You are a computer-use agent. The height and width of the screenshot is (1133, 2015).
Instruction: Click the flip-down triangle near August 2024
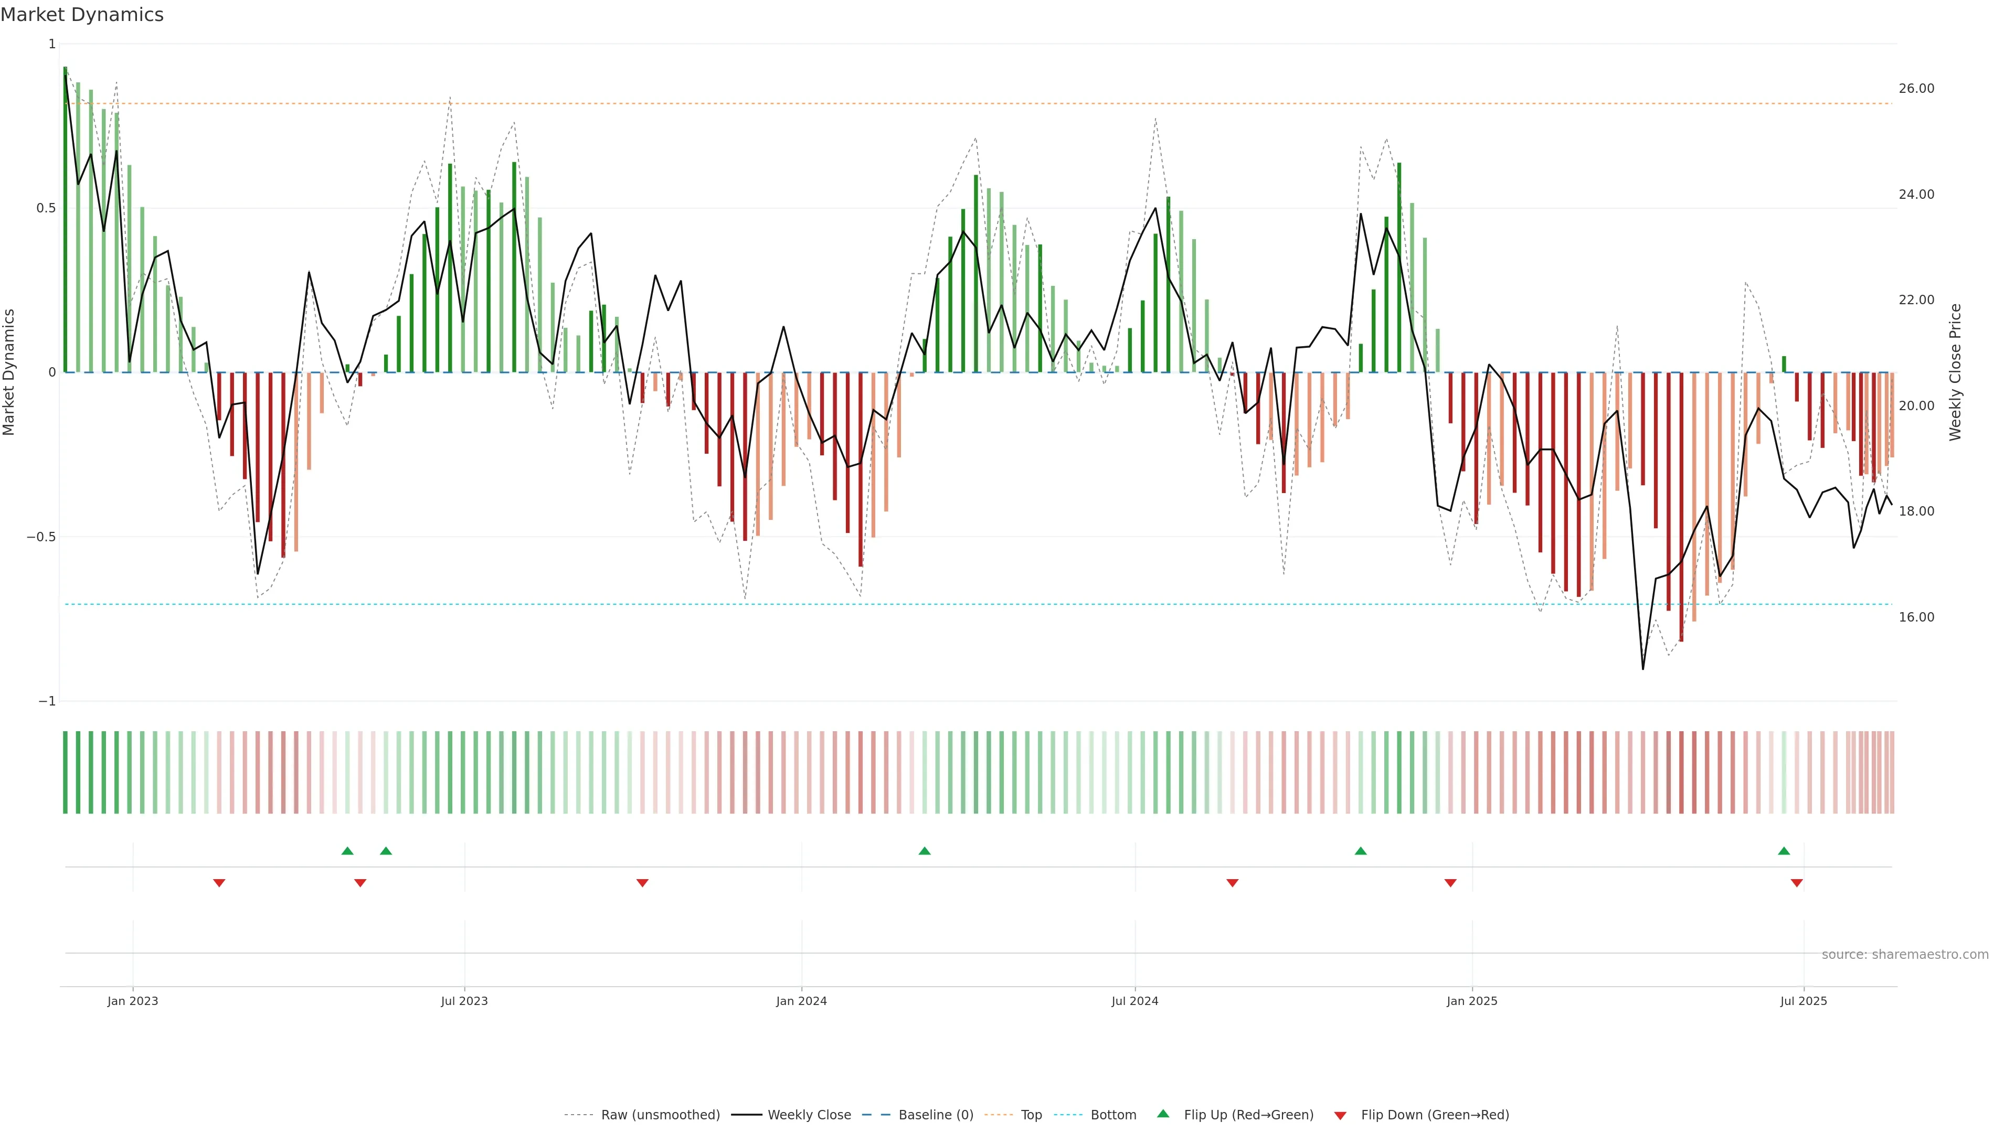pos(1232,883)
